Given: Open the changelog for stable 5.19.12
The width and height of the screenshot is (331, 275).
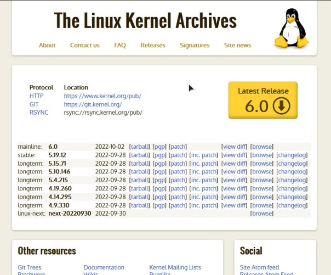Looking at the screenshot, I should coord(292,155).
